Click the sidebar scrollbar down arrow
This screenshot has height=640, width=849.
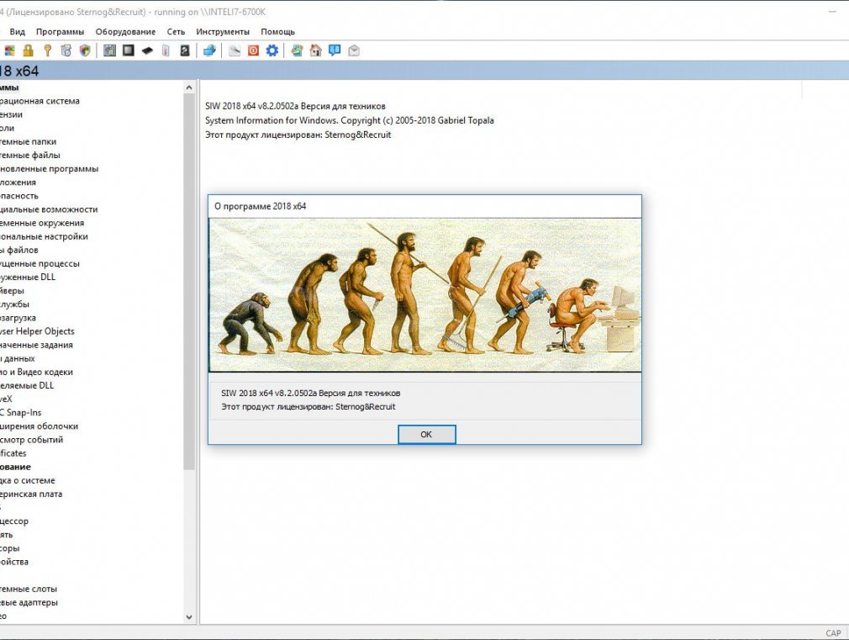coord(189,616)
